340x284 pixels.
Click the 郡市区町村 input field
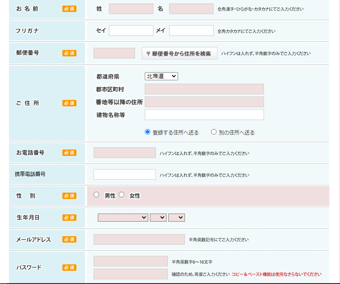[204, 89]
